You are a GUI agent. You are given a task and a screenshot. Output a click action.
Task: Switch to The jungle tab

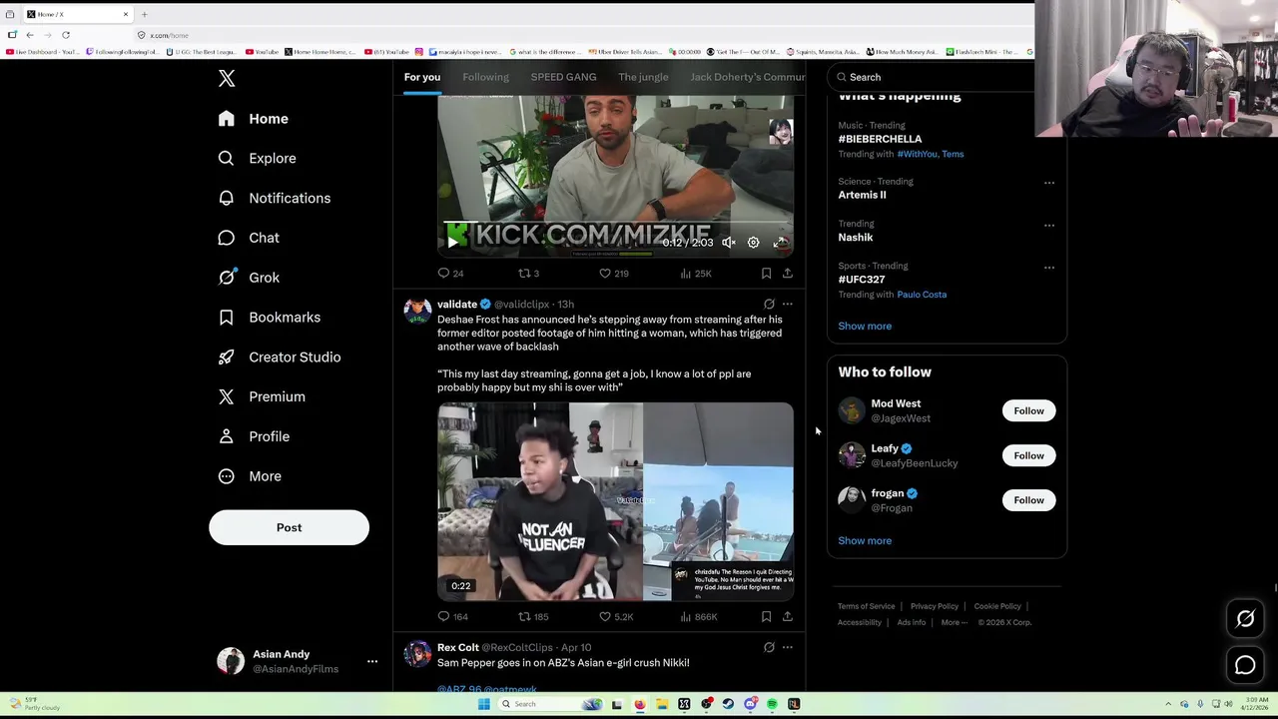pyautogui.click(x=643, y=77)
